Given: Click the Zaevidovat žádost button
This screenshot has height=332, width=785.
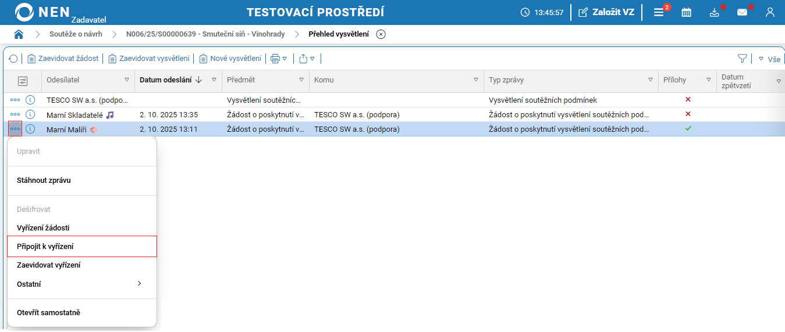Looking at the screenshot, I should click(63, 59).
